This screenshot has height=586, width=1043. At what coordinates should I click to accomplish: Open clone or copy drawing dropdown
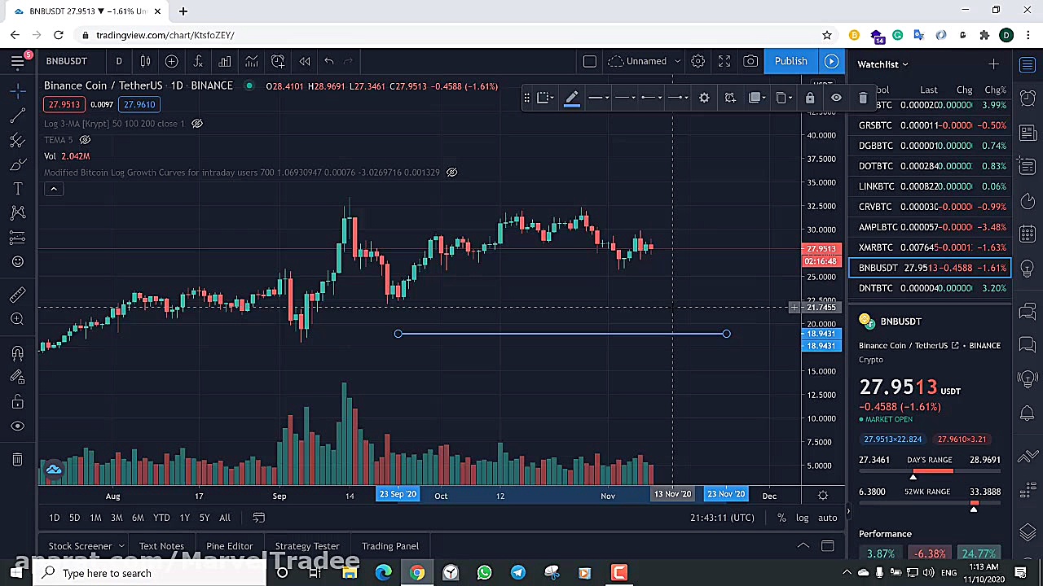coord(783,98)
